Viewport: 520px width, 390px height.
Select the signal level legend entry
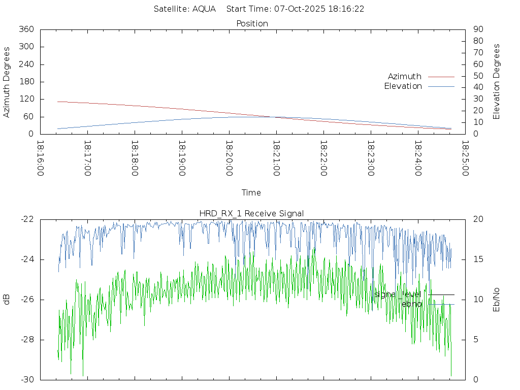(398, 294)
